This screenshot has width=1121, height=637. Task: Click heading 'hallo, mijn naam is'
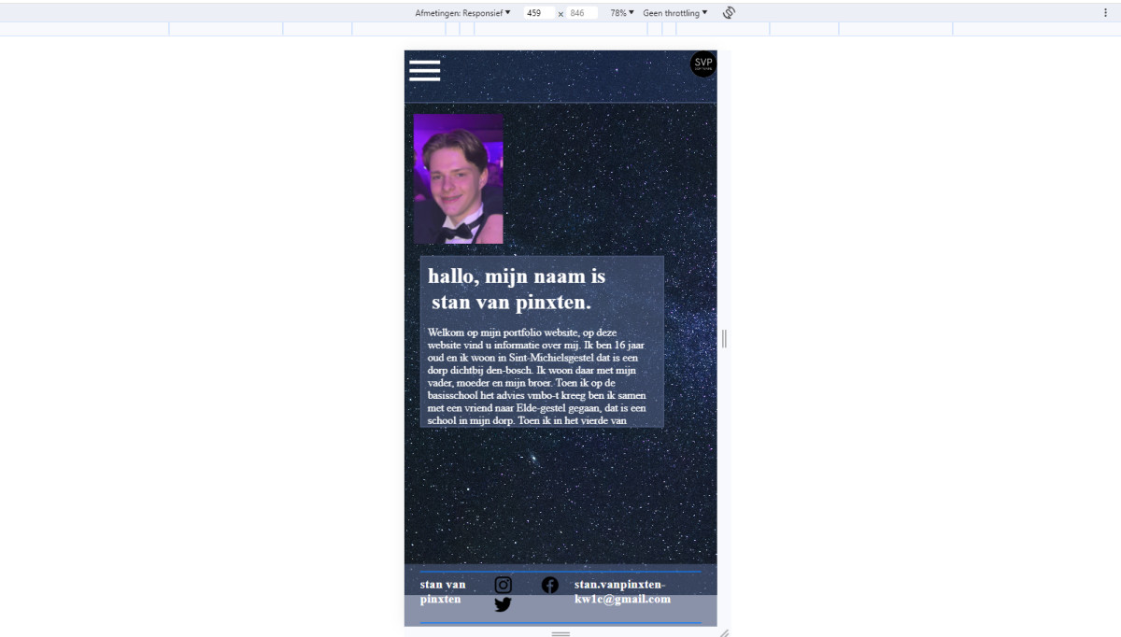(x=517, y=276)
